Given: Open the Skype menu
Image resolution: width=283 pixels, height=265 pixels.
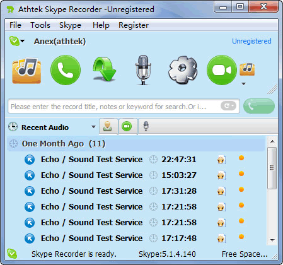Looking at the screenshot, I should tap(70, 25).
